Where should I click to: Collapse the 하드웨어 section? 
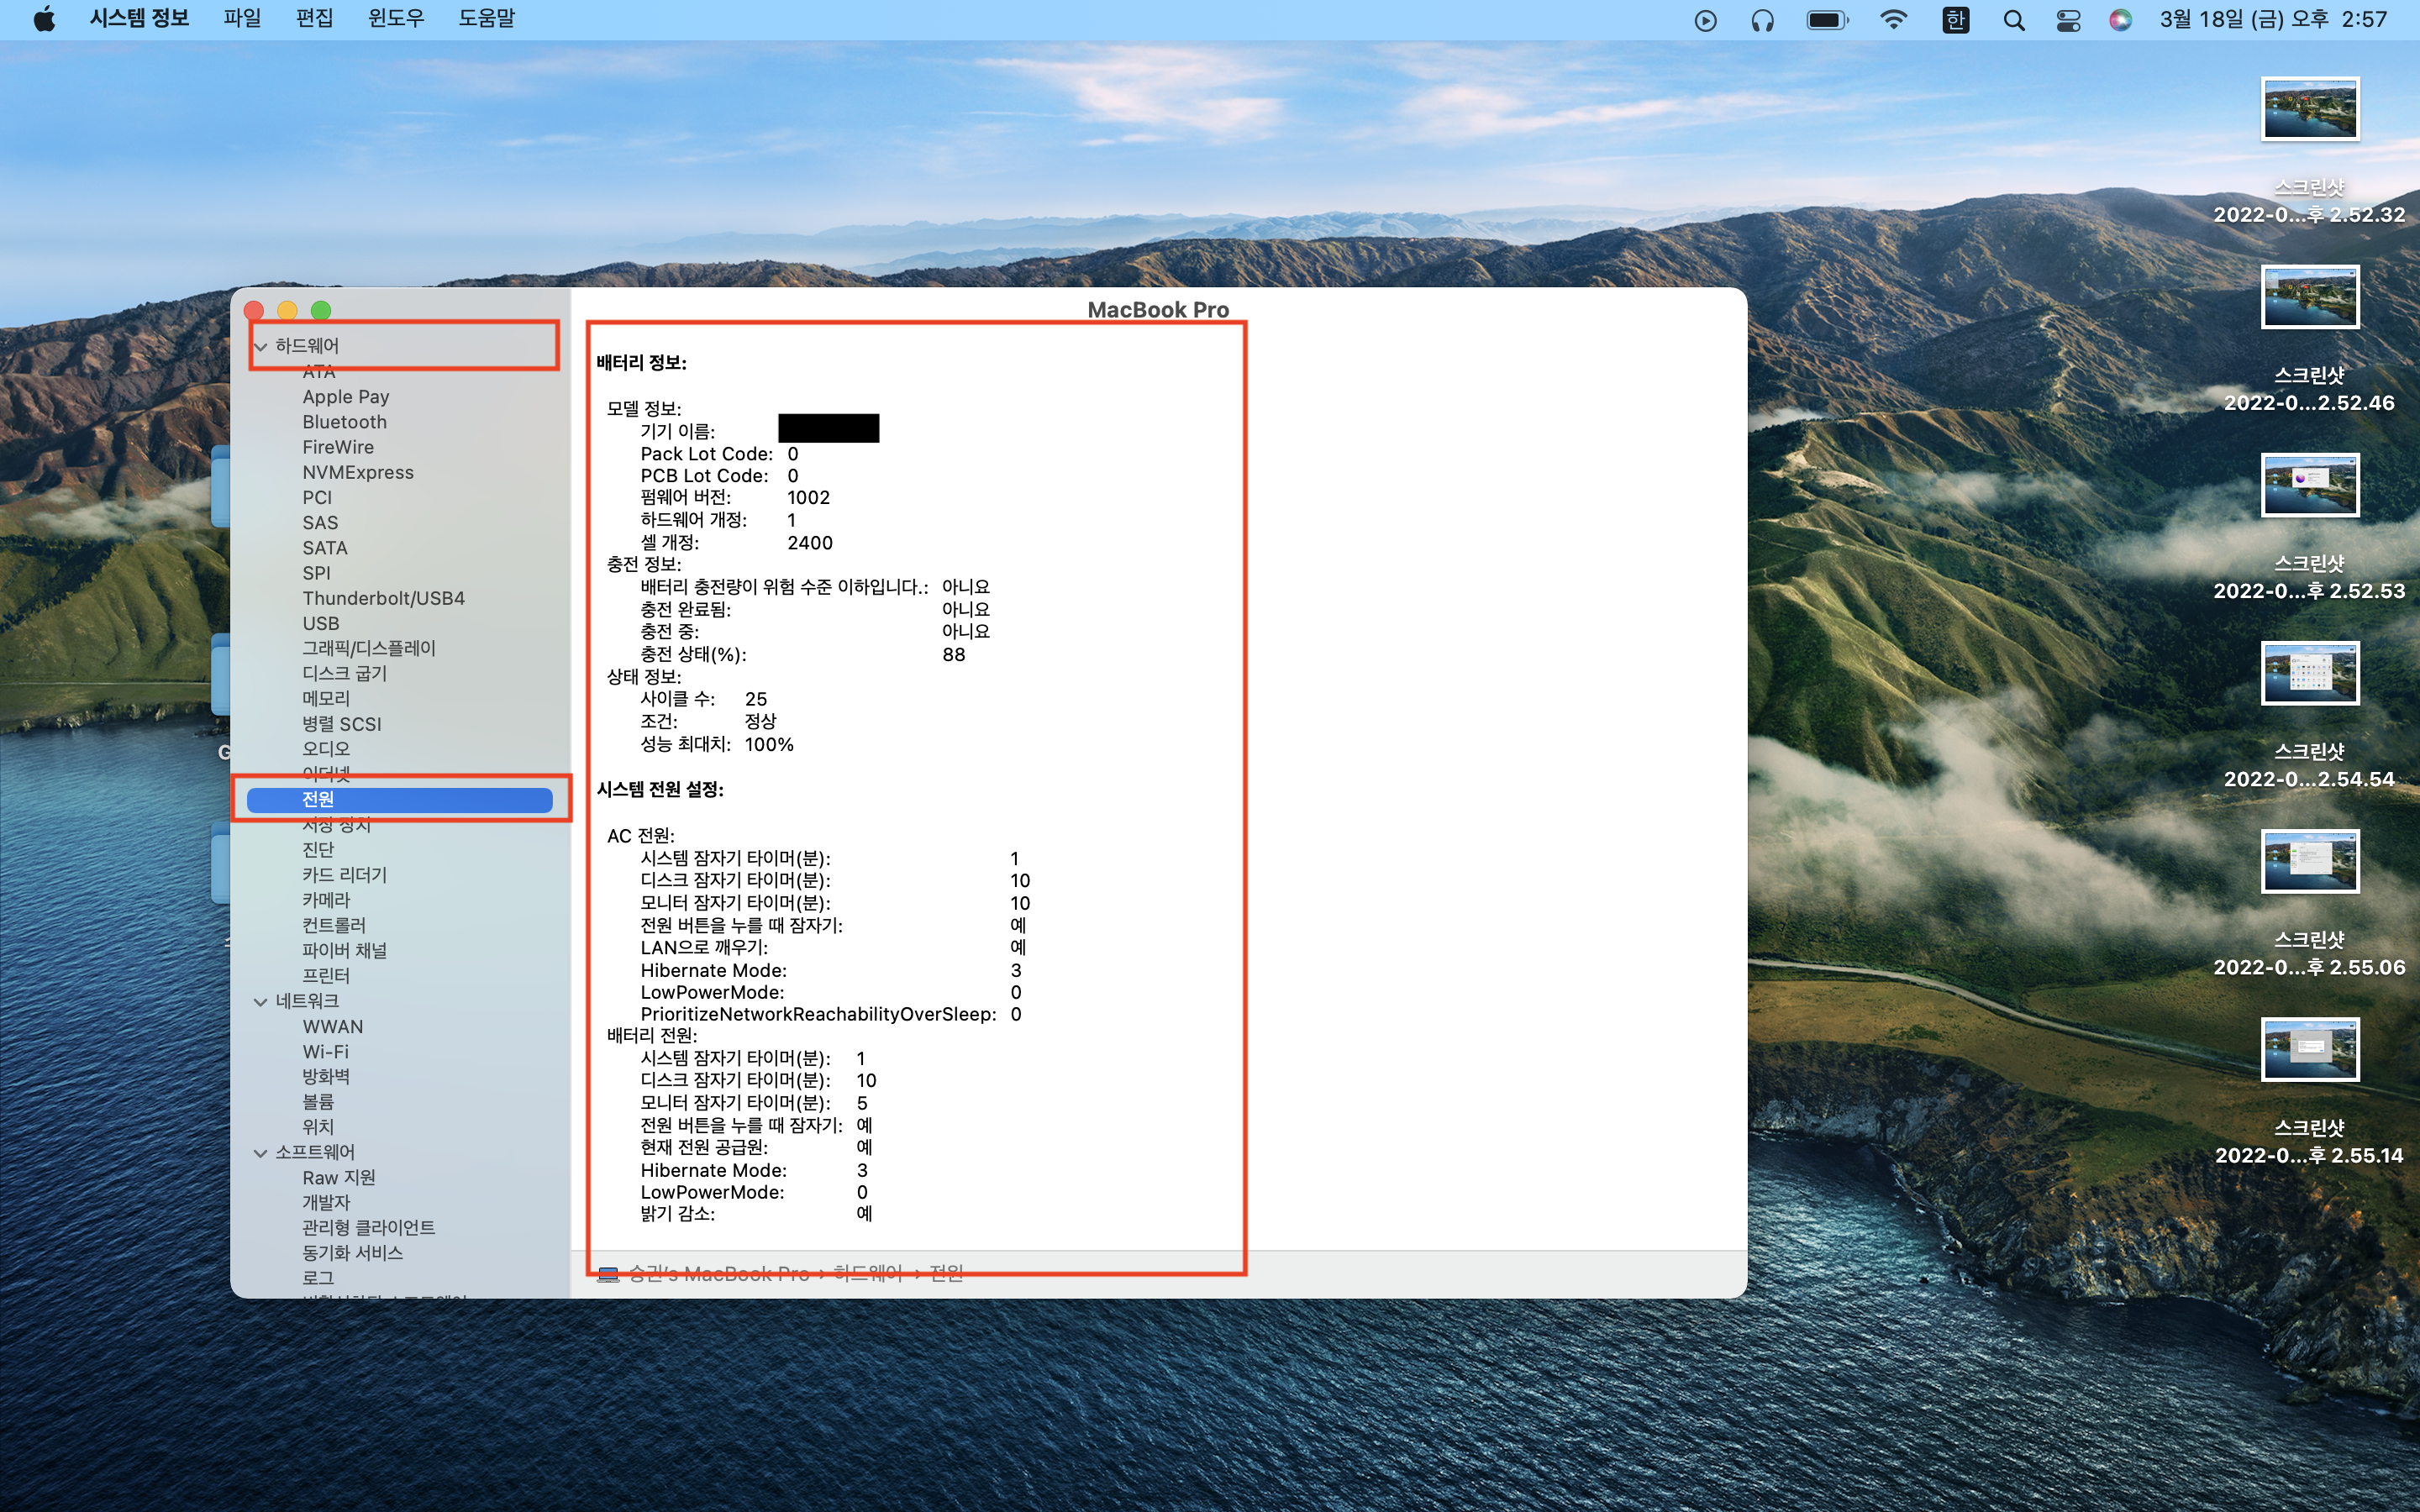[261, 347]
